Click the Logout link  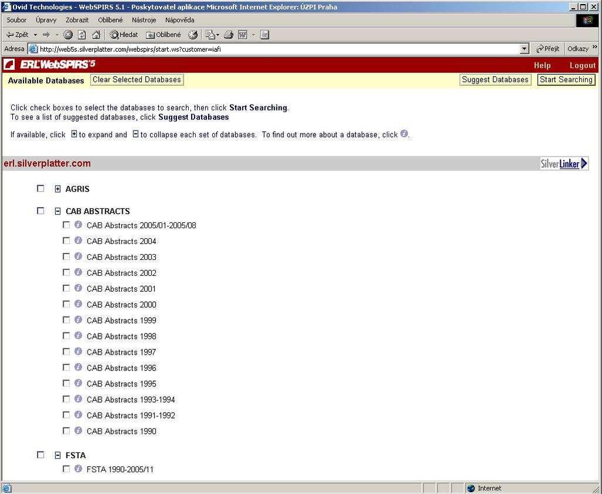(x=583, y=65)
